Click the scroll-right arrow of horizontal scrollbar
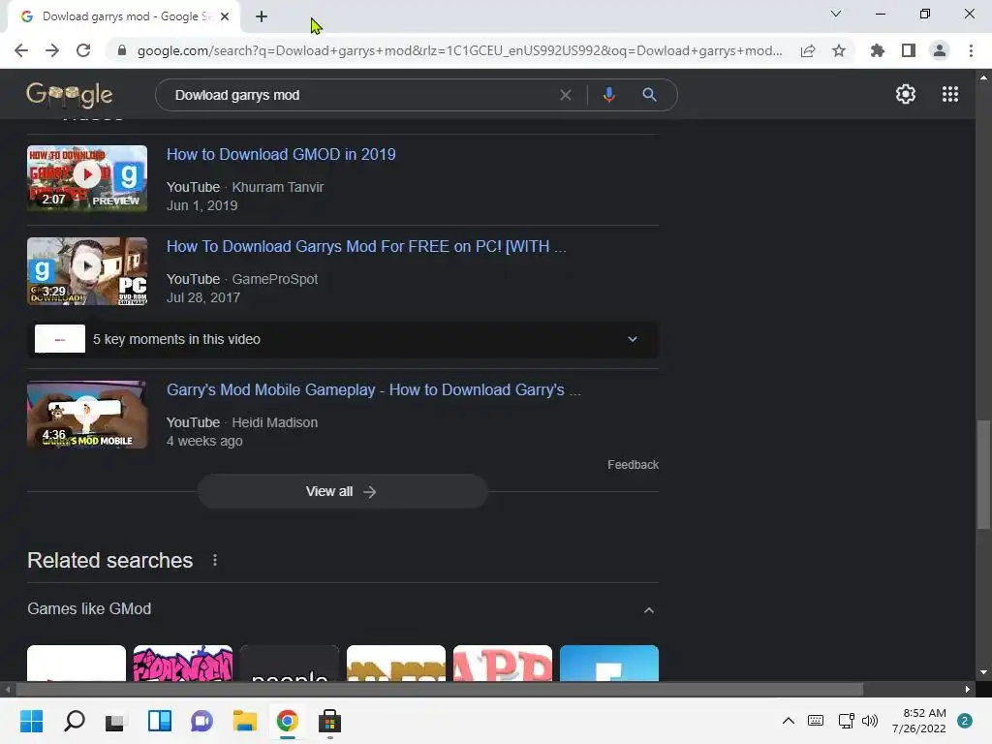This screenshot has height=744, width=992. click(968, 689)
